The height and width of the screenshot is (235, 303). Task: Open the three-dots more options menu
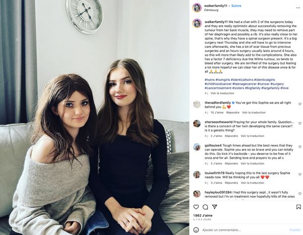(x=298, y=8)
